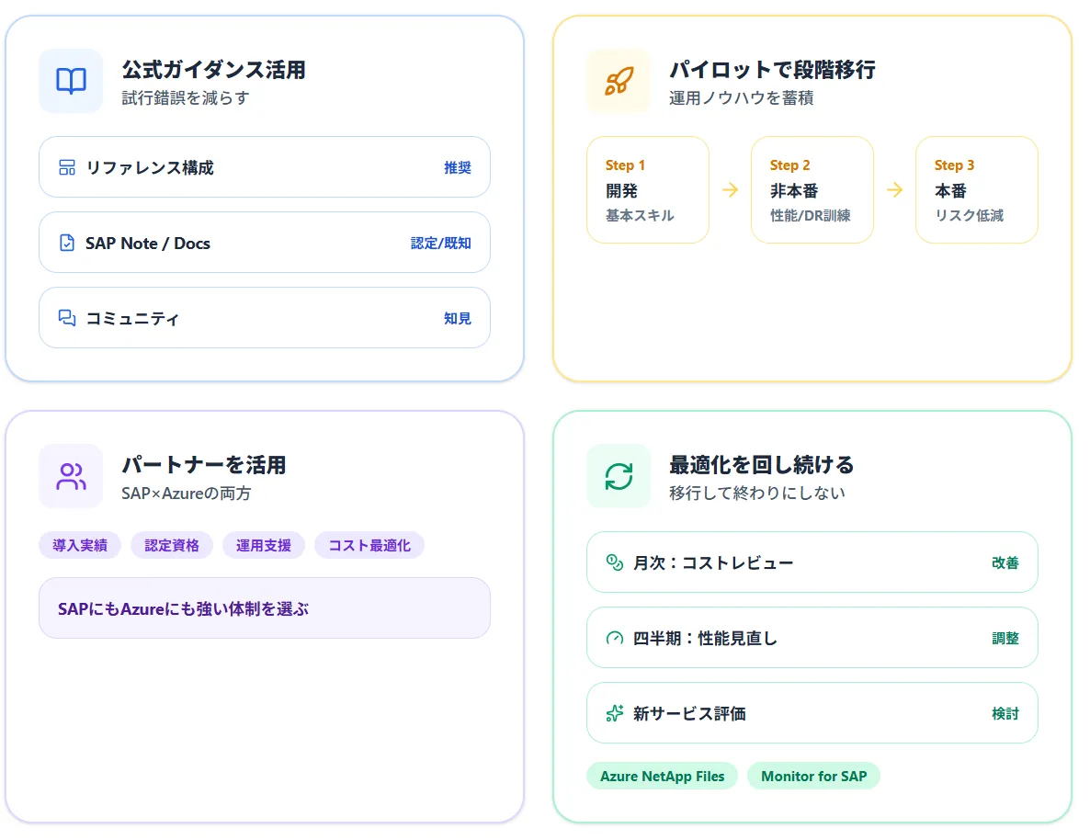1090x840 pixels.
Task: Click the diagram icon beside リファレンス構成
Action: pos(67,167)
